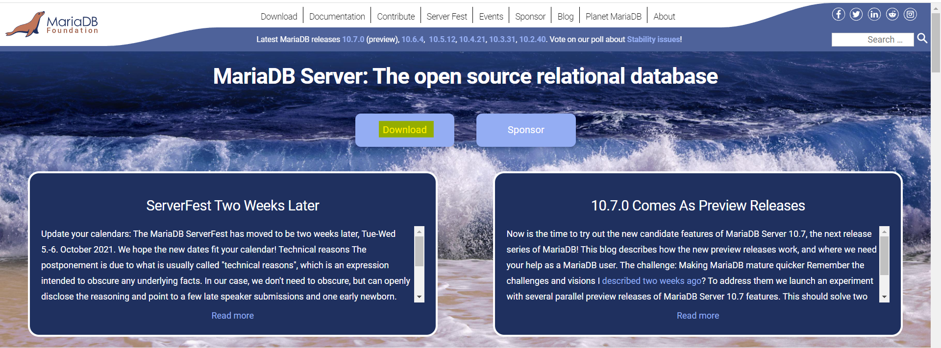Open the Contribute menu item
The width and height of the screenshot is (941, 348).
point(396,16)
